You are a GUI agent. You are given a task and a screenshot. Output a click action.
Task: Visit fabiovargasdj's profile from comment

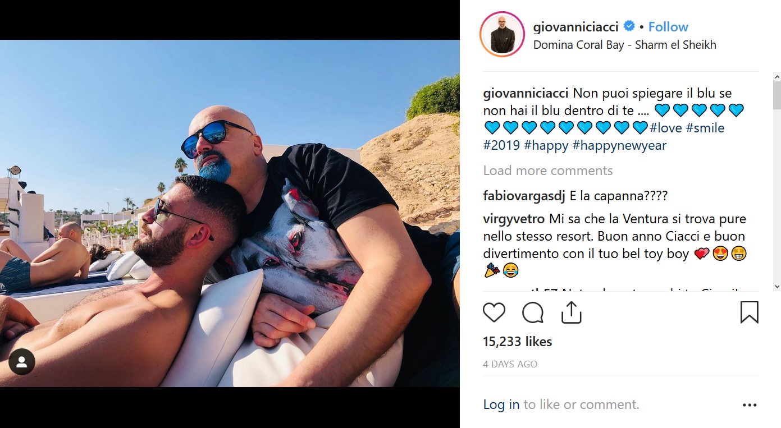click(524, 196)
